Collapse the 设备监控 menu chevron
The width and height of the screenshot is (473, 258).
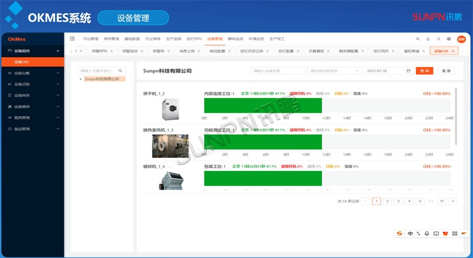click(58, 51)
